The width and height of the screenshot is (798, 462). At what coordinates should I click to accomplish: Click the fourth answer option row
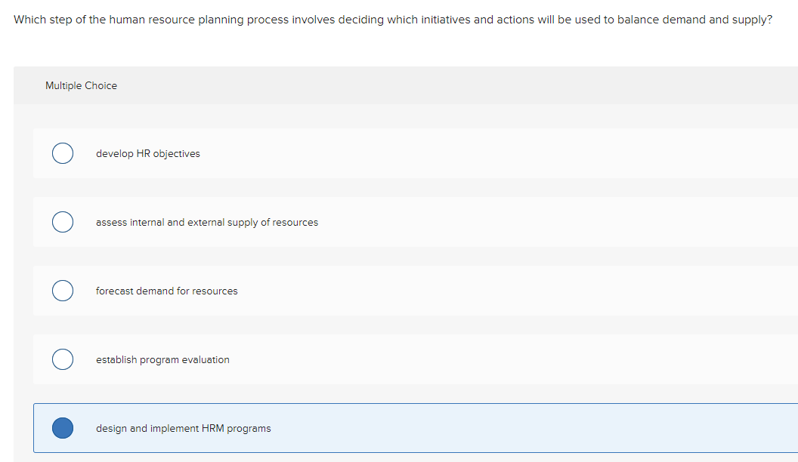coord(378,359)
